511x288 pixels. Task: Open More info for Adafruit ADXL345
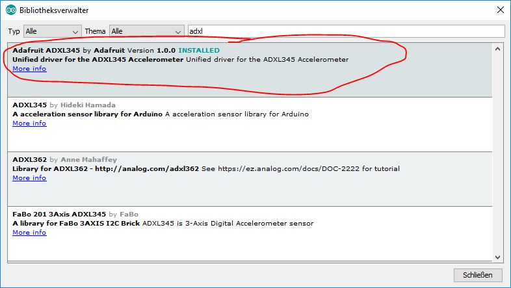click(29, 69)
